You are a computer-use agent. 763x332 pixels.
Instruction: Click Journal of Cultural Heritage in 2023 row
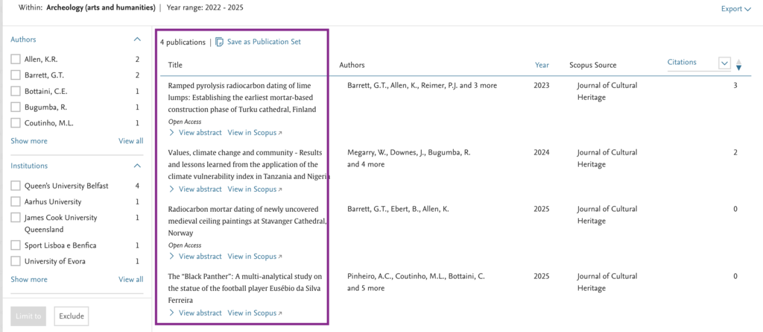pos(607,91)
